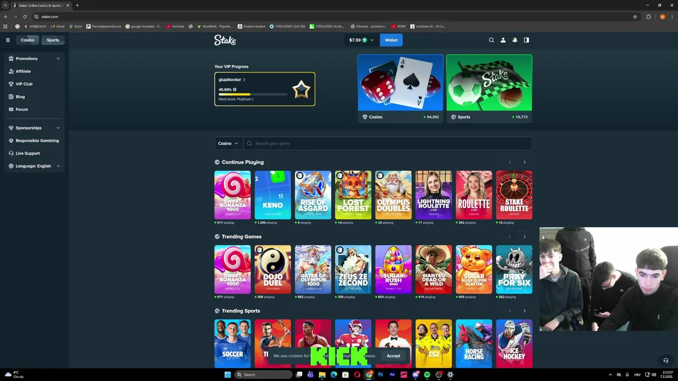Open After Effects from the taskbar
Screen dimensions: 678x381
[x=392, y=375]
